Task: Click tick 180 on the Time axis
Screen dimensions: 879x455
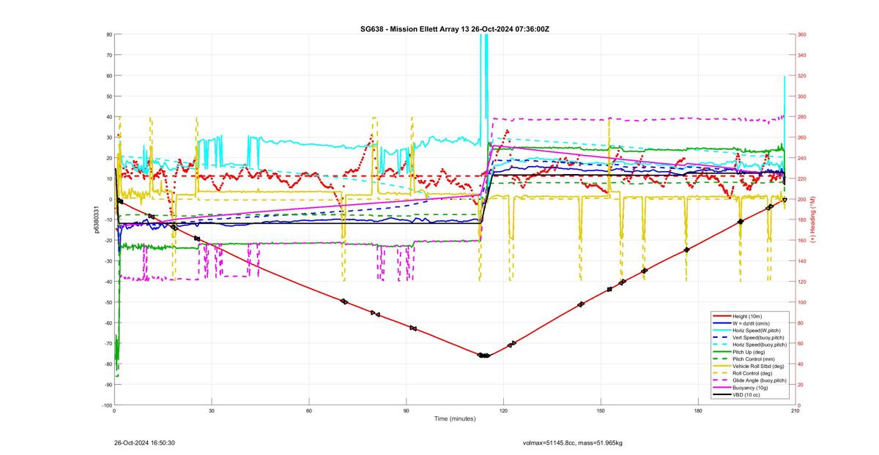Action: (x=697, y=411)
